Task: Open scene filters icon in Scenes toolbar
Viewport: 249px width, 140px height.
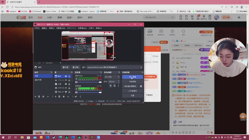Action: 43,96
